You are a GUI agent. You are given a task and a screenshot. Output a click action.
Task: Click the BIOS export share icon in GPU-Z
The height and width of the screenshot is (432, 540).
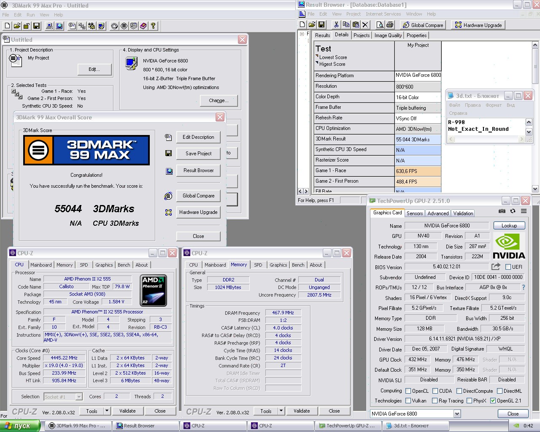point(496,267)
